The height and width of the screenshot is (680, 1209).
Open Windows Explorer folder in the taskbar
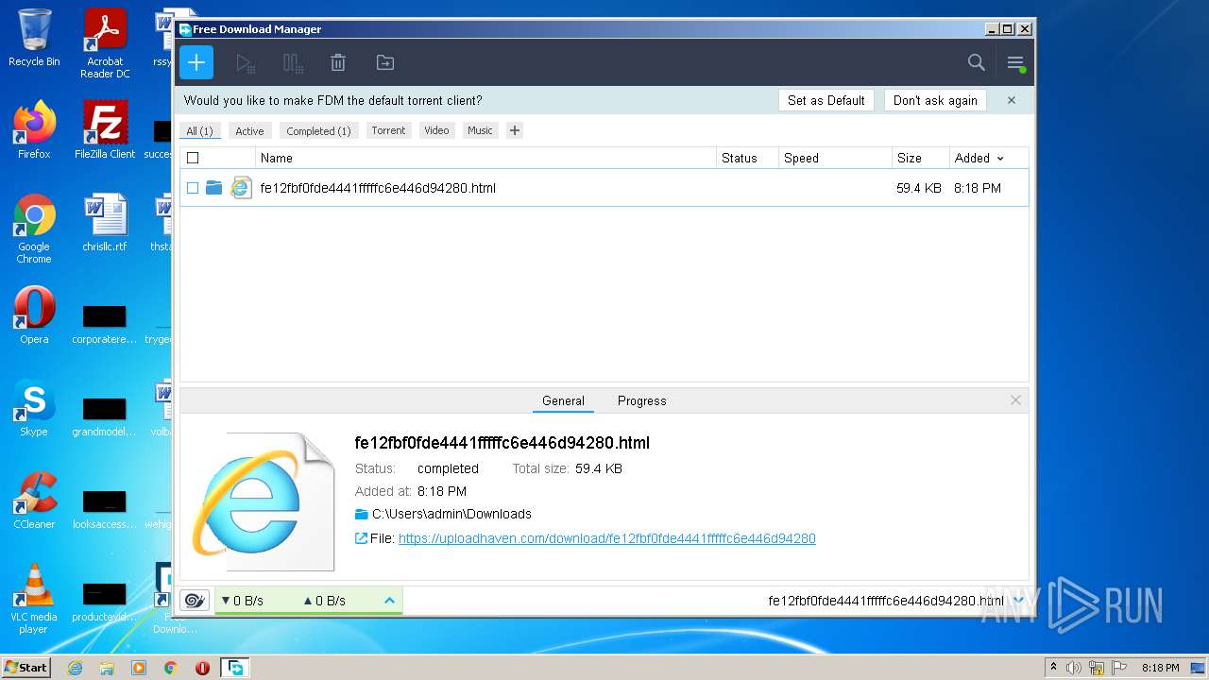point(107,668)
